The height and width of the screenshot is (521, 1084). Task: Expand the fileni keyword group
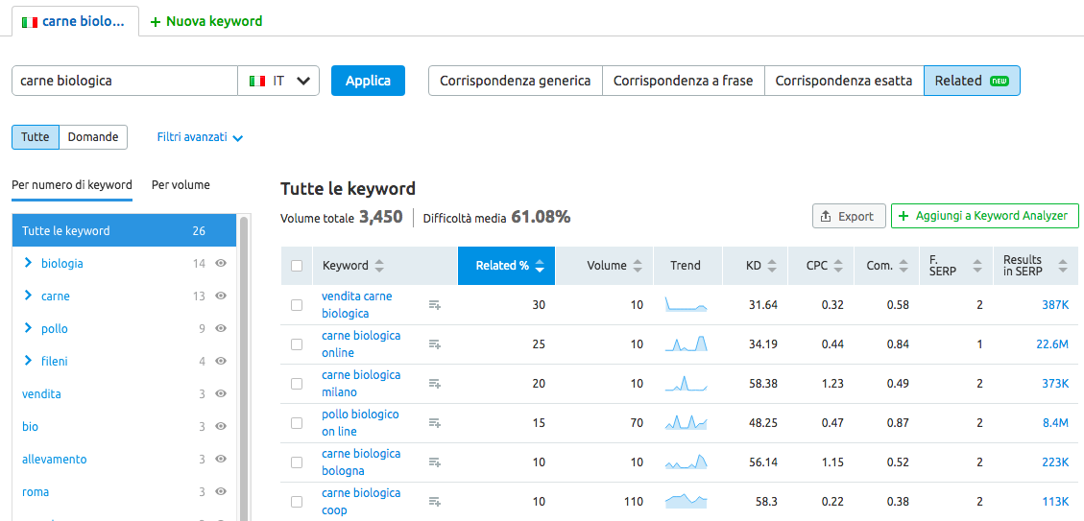(29, 362)
